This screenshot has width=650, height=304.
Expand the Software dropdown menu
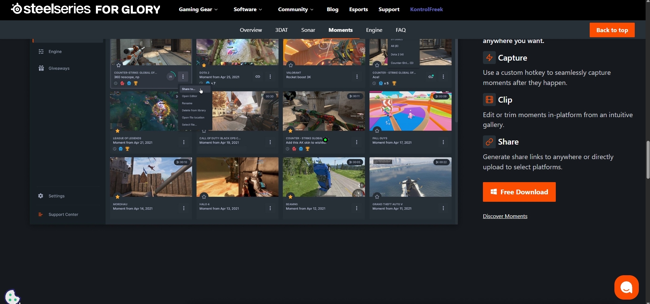(248, 9)
